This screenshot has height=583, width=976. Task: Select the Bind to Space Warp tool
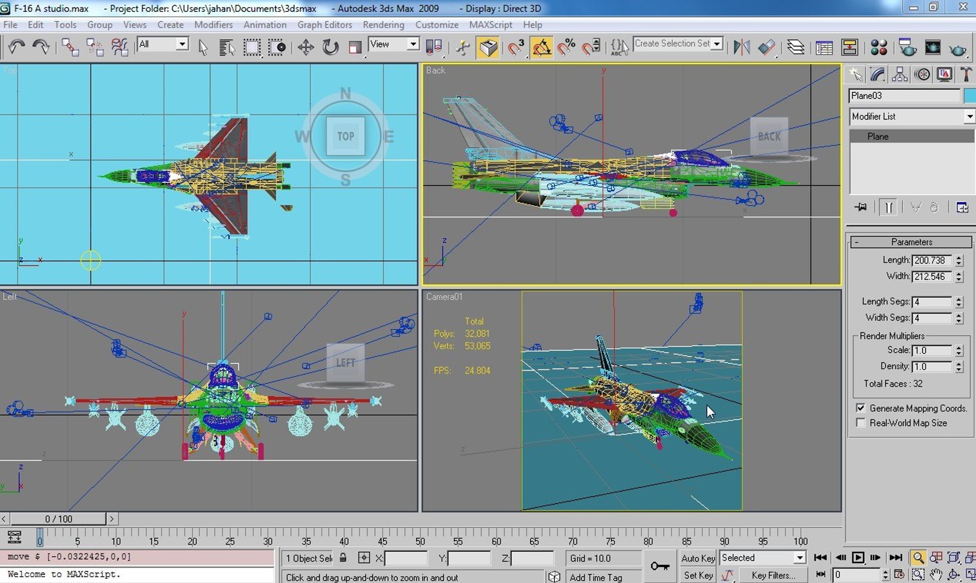tap(119, 48)
